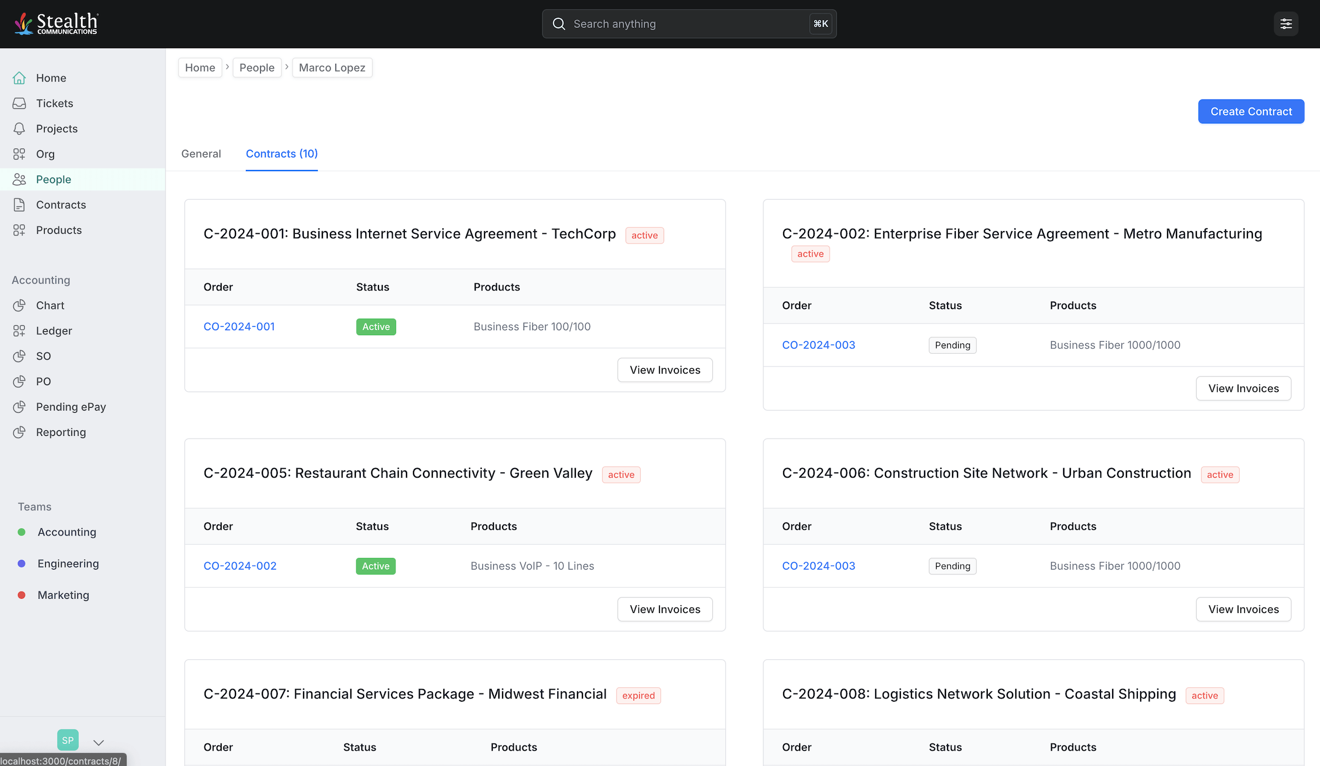The height and width of the screenshot is (766, 1320).
Task: Click the Home house icon in sidebar
Action: (19, 78)
